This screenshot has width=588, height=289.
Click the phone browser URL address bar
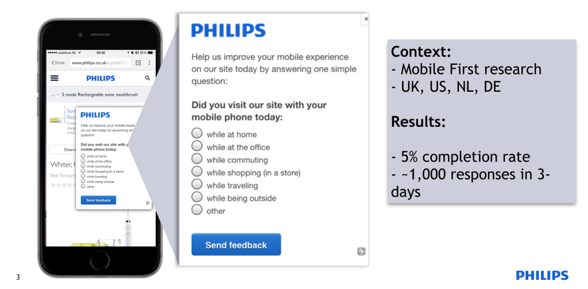tap(100, 62)
